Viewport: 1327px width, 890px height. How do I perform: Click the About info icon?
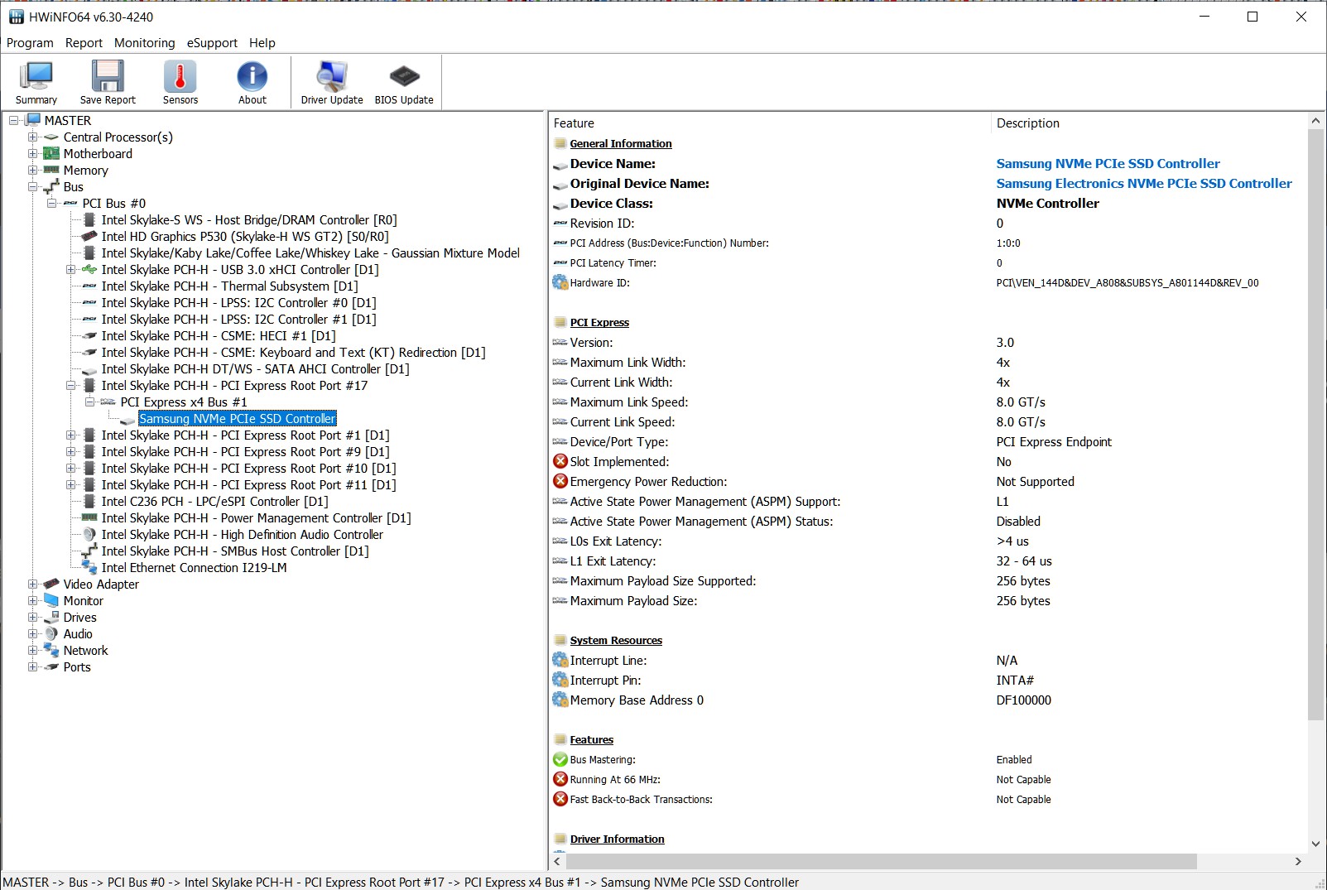[x=252, y=76]
